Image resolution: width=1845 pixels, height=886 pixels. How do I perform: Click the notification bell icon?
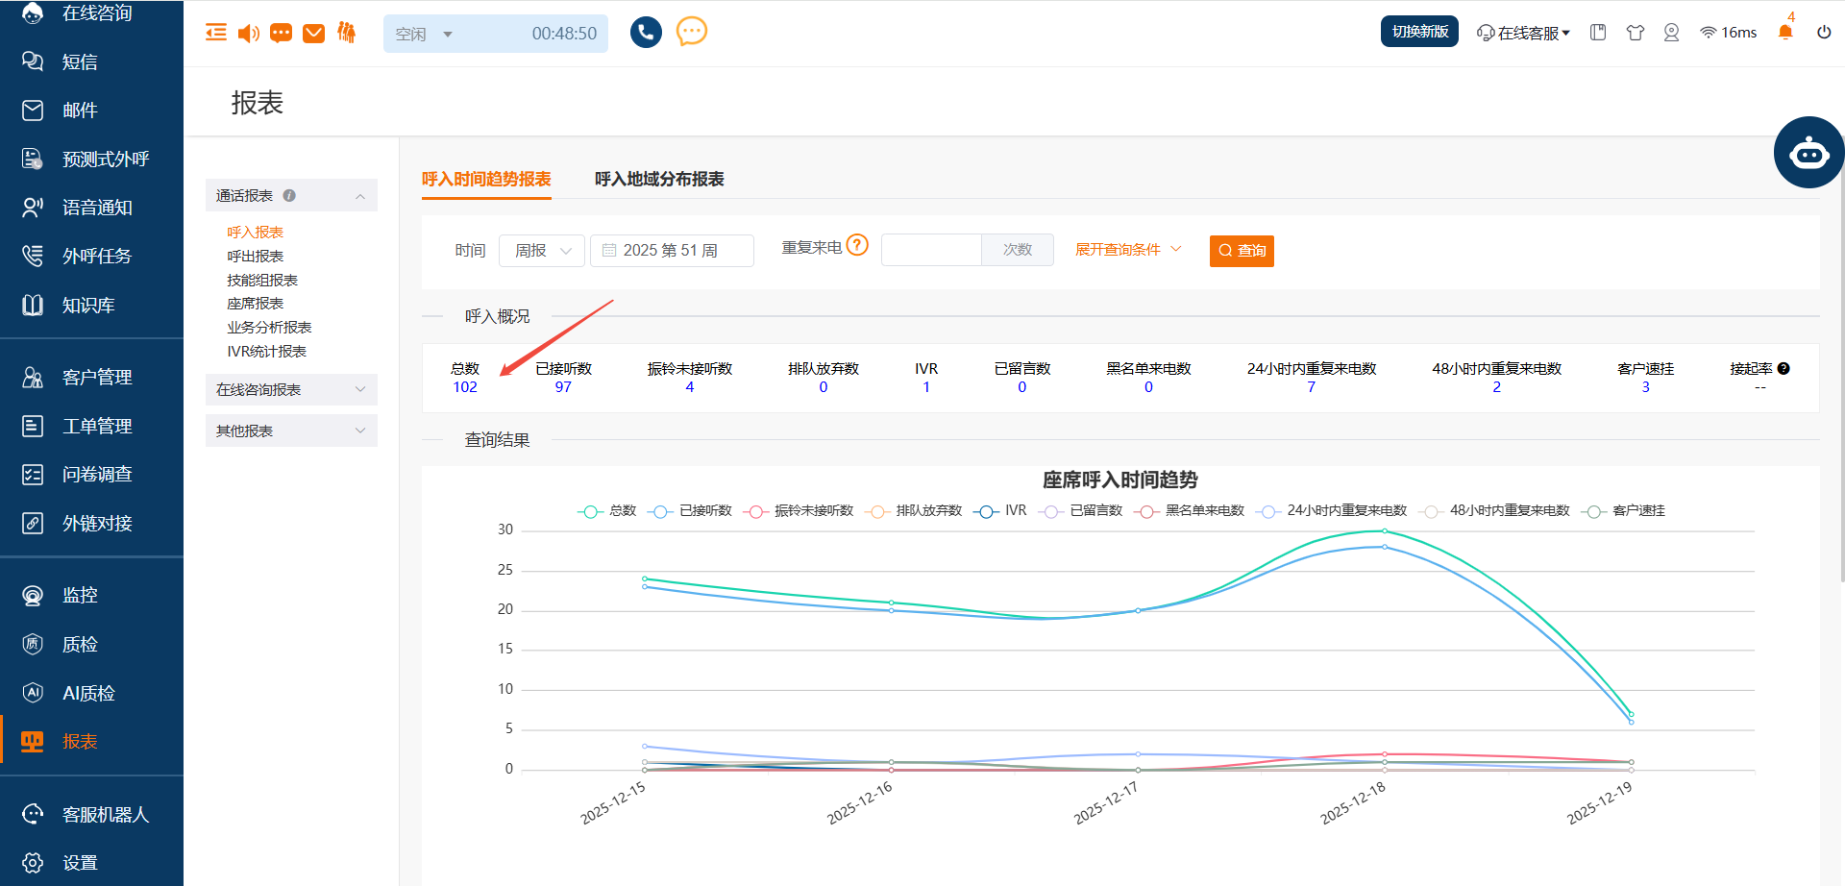tap(1785, 33)
